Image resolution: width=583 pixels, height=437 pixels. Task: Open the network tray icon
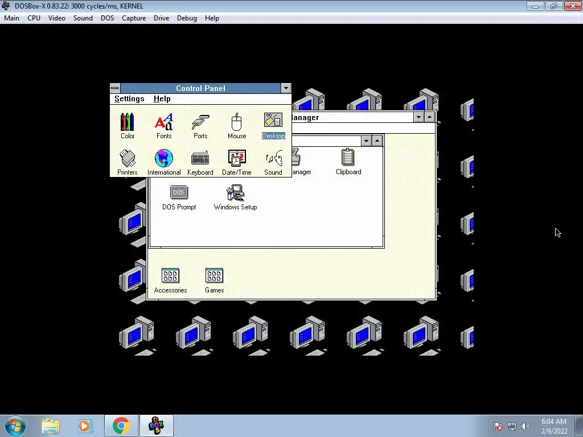(x=512, y=426)
